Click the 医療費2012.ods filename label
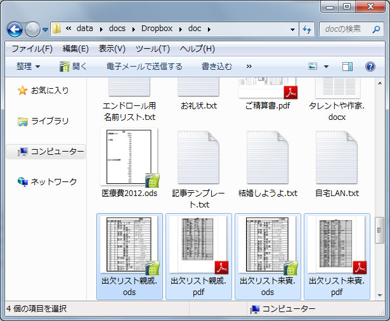Viewport: 390px width, 321px height. [129, 193]
